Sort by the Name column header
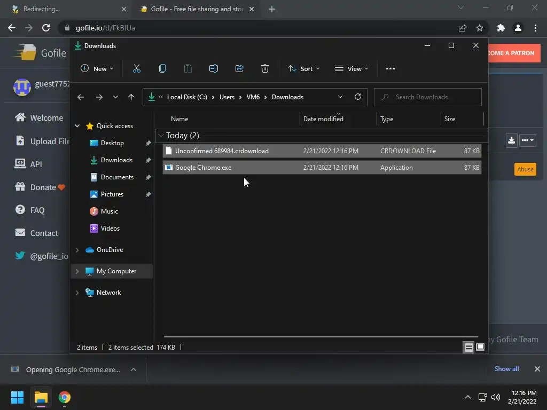 point(179,119)
